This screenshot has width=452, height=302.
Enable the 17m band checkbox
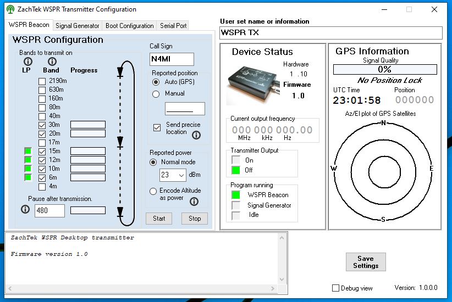pyautogui.click(x=42, y=143)
